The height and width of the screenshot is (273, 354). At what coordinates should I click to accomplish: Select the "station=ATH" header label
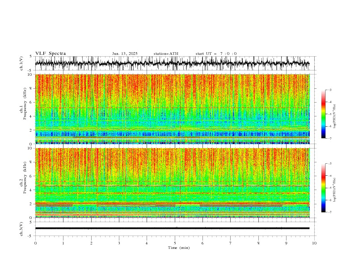click(x=166, y=54)
